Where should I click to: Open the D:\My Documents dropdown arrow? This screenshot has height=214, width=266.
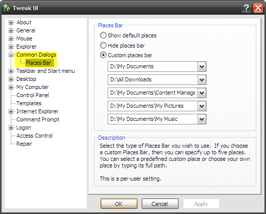pos(202,67)
